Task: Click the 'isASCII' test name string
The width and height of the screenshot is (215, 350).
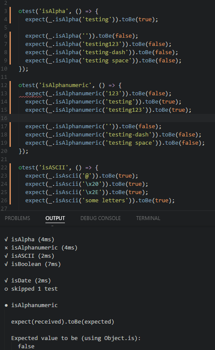Action: 53,168
